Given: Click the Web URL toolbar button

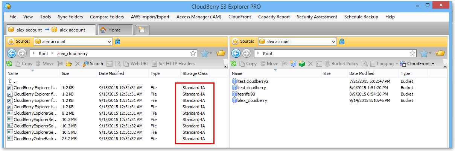Looking at the screenshot, I should pos(136,64).
